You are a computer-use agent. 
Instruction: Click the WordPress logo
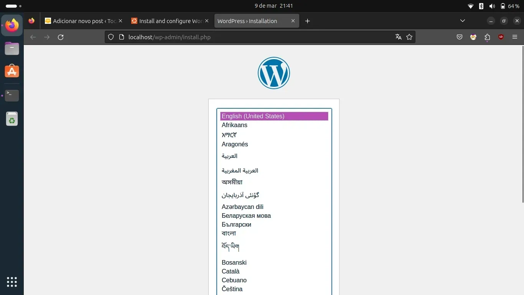274,73
